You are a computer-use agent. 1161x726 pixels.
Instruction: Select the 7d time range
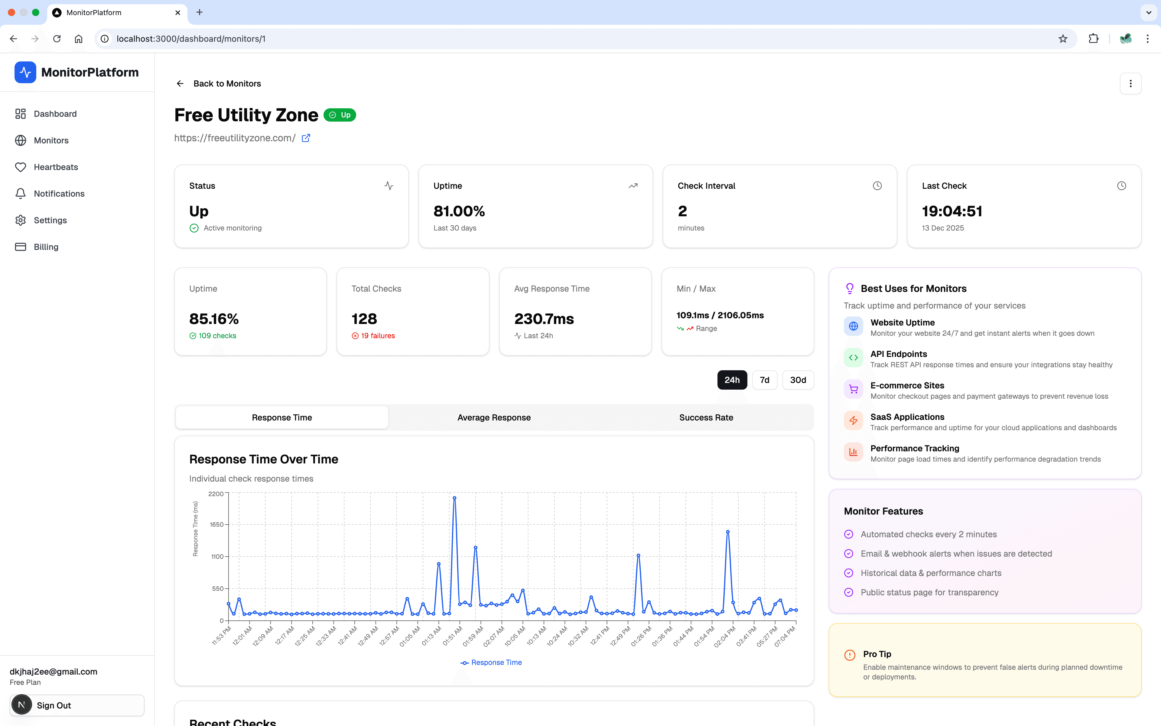[765, 380]
